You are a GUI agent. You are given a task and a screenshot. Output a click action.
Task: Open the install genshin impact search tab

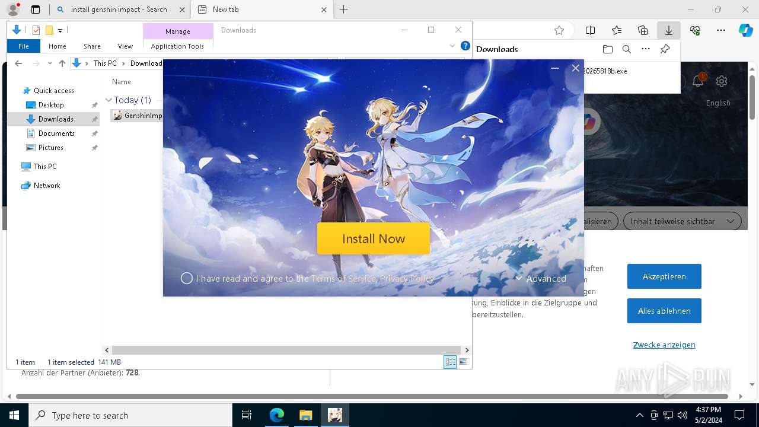point(119,9)
